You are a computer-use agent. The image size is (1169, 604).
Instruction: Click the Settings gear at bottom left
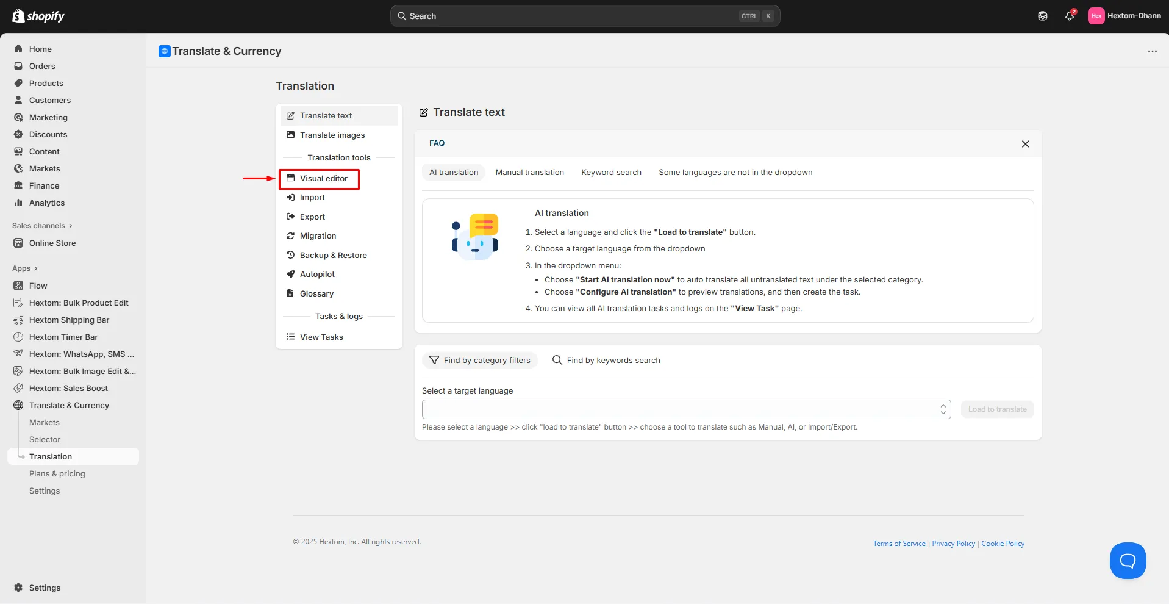click(18, 588)
